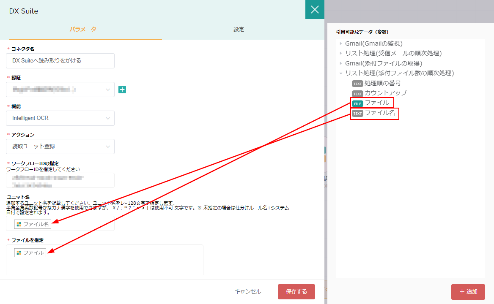Open the 認証 dropdown
This screenshot has width=494, height=304.
(60, 90)
